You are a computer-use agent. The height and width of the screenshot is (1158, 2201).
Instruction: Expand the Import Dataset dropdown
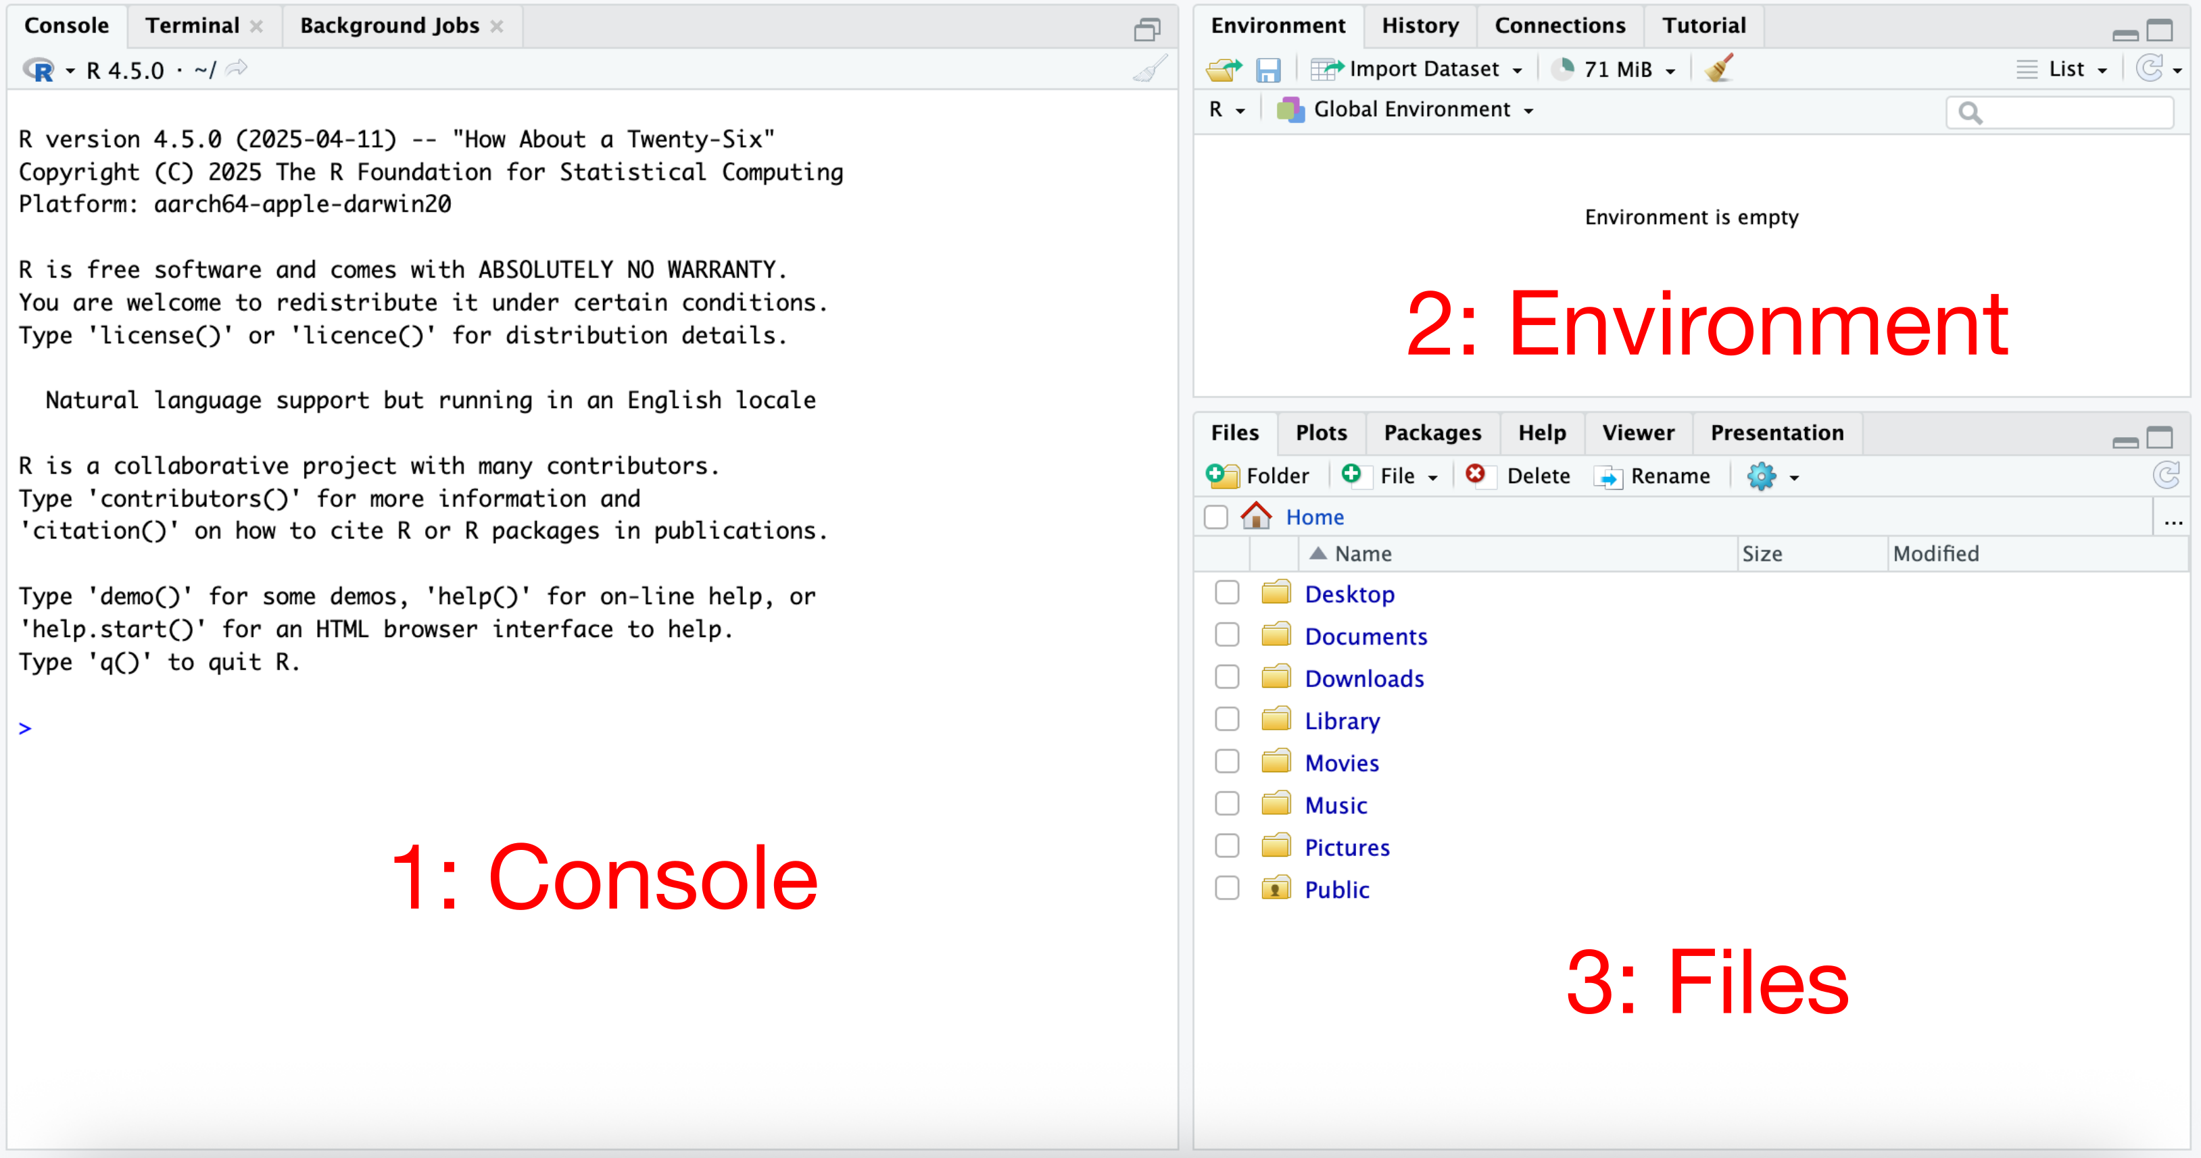pos(1518,71)
